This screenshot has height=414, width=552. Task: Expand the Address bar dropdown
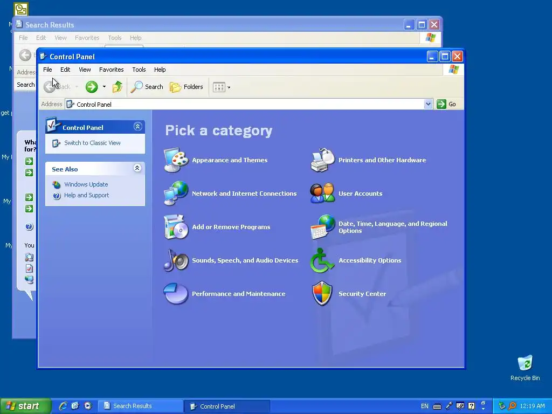click(x=428, y=104)
